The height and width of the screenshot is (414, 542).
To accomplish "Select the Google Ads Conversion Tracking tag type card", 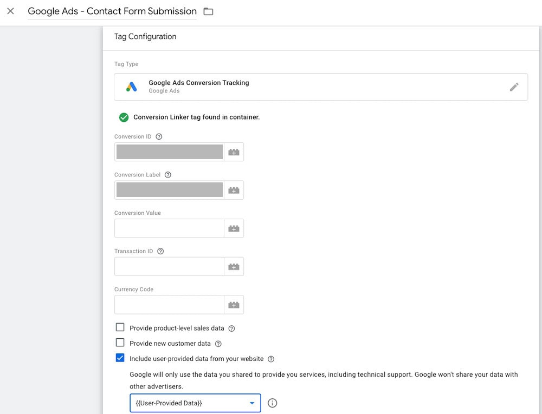I will pyautogui.click(x=321, y=87).
